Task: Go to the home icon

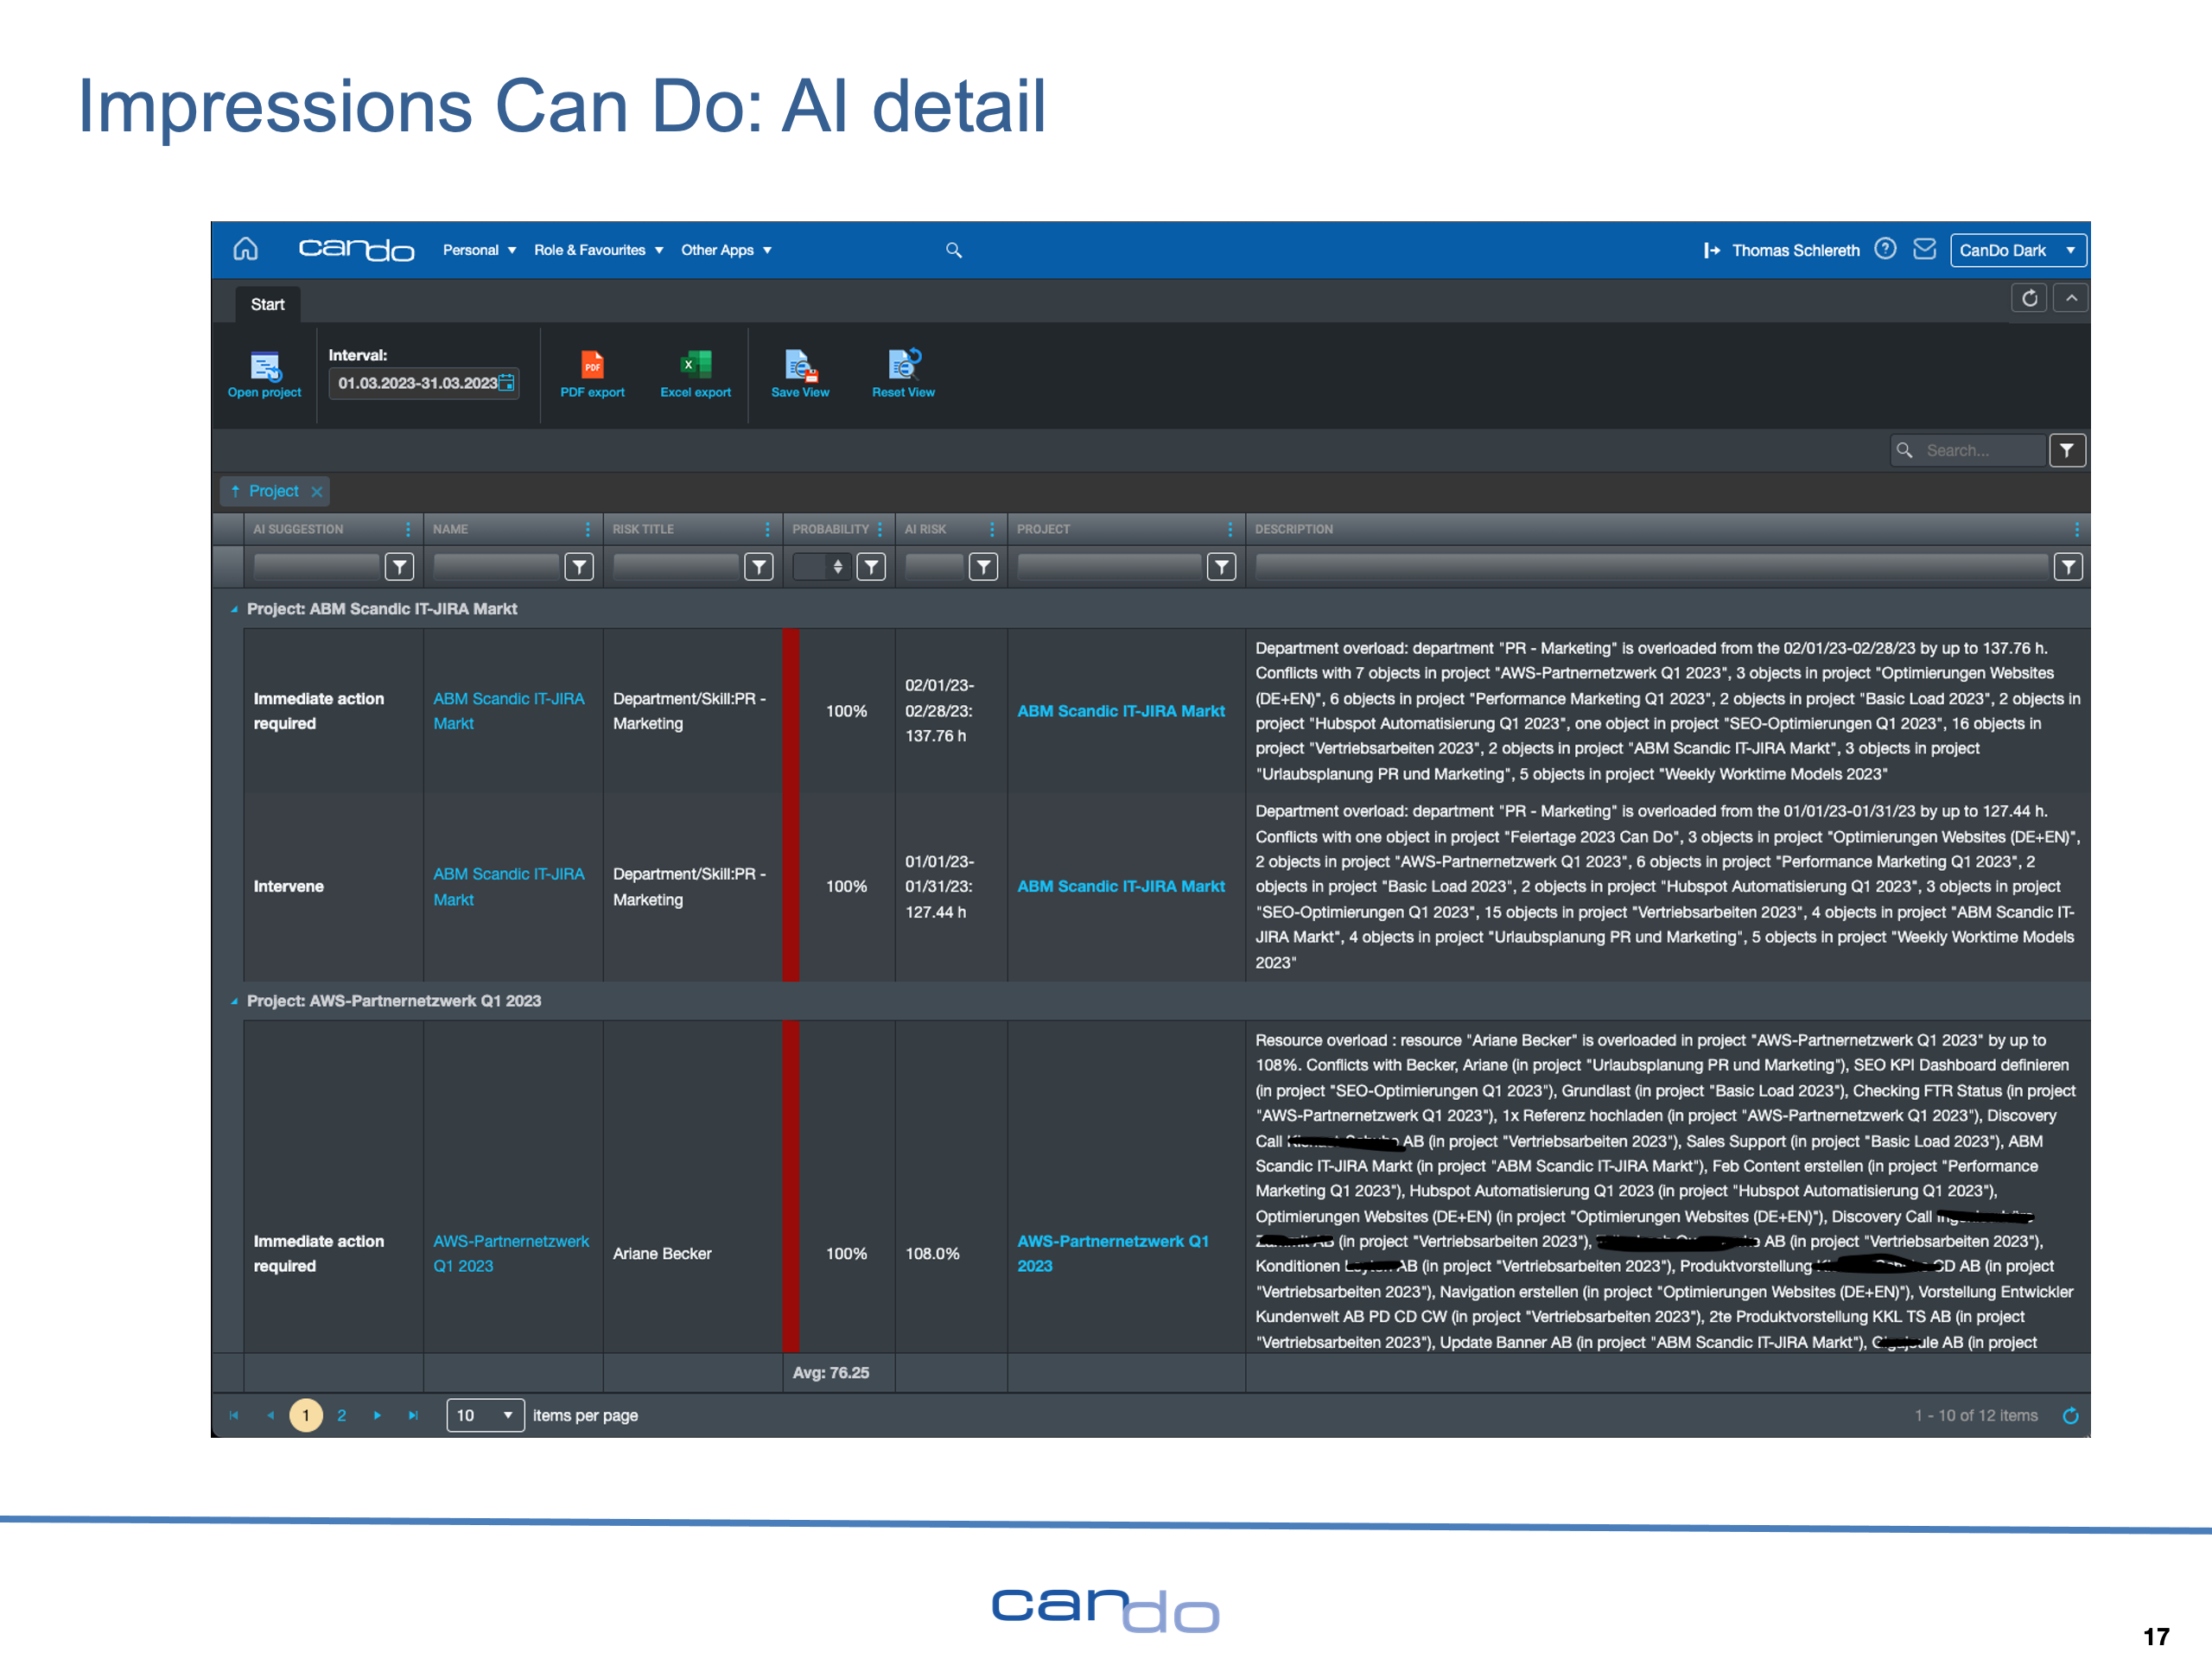Action: coord(246,249)
